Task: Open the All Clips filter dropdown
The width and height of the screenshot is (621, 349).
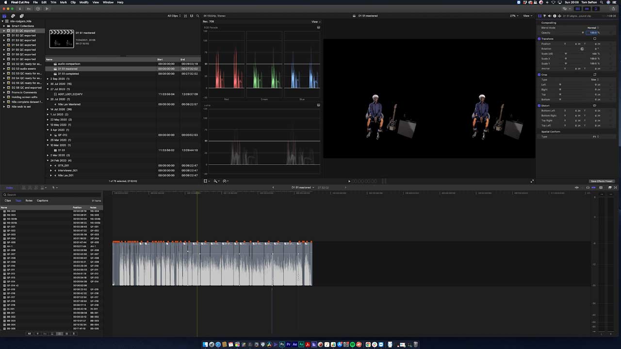Action: (174, 16)
